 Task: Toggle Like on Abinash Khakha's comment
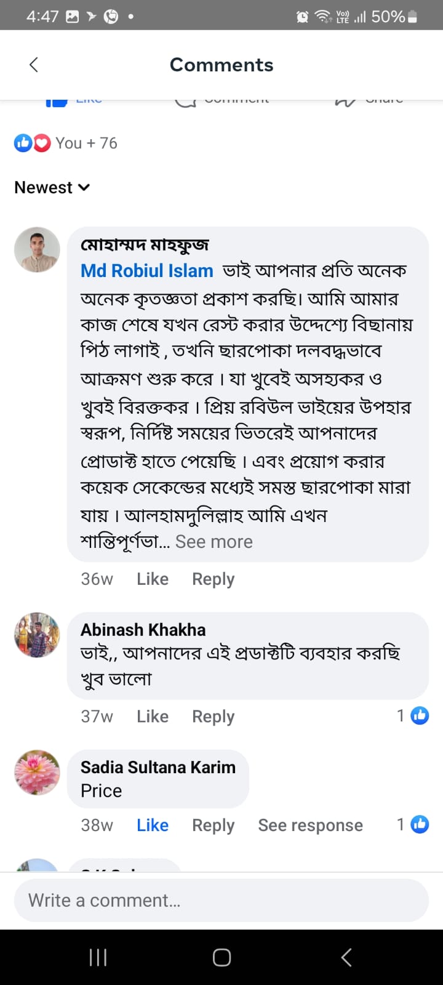click(153, 716)
